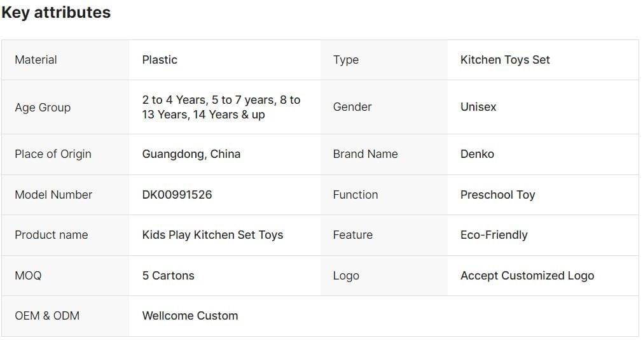
Task: Click the Denko brand name value
Action: 477,154
